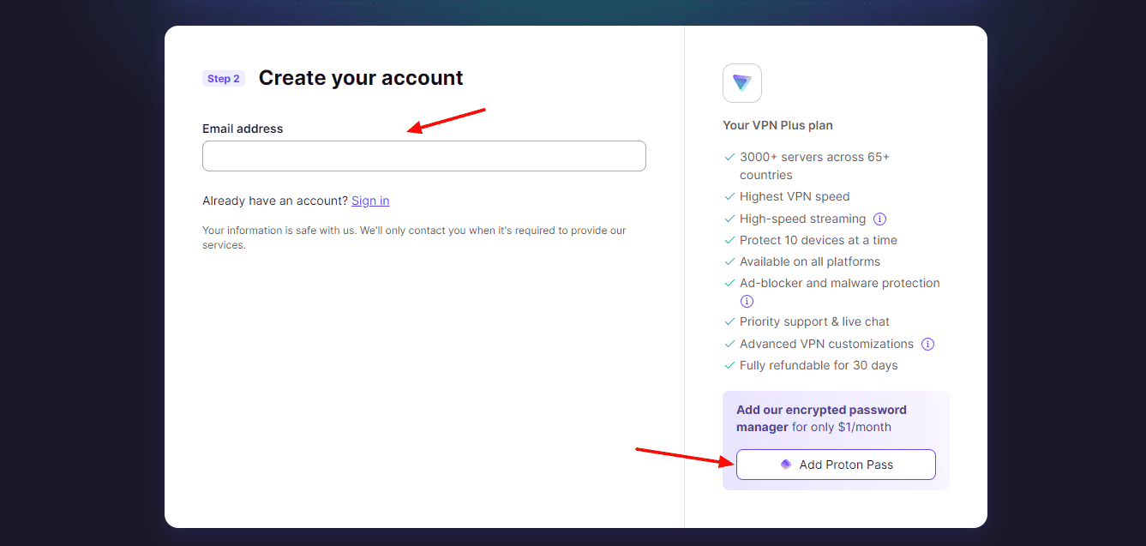The width and height of the screenshot is (1146, 546).
Task: Click the Proton VPN logo icon
Action: click(x=742, y=83)
